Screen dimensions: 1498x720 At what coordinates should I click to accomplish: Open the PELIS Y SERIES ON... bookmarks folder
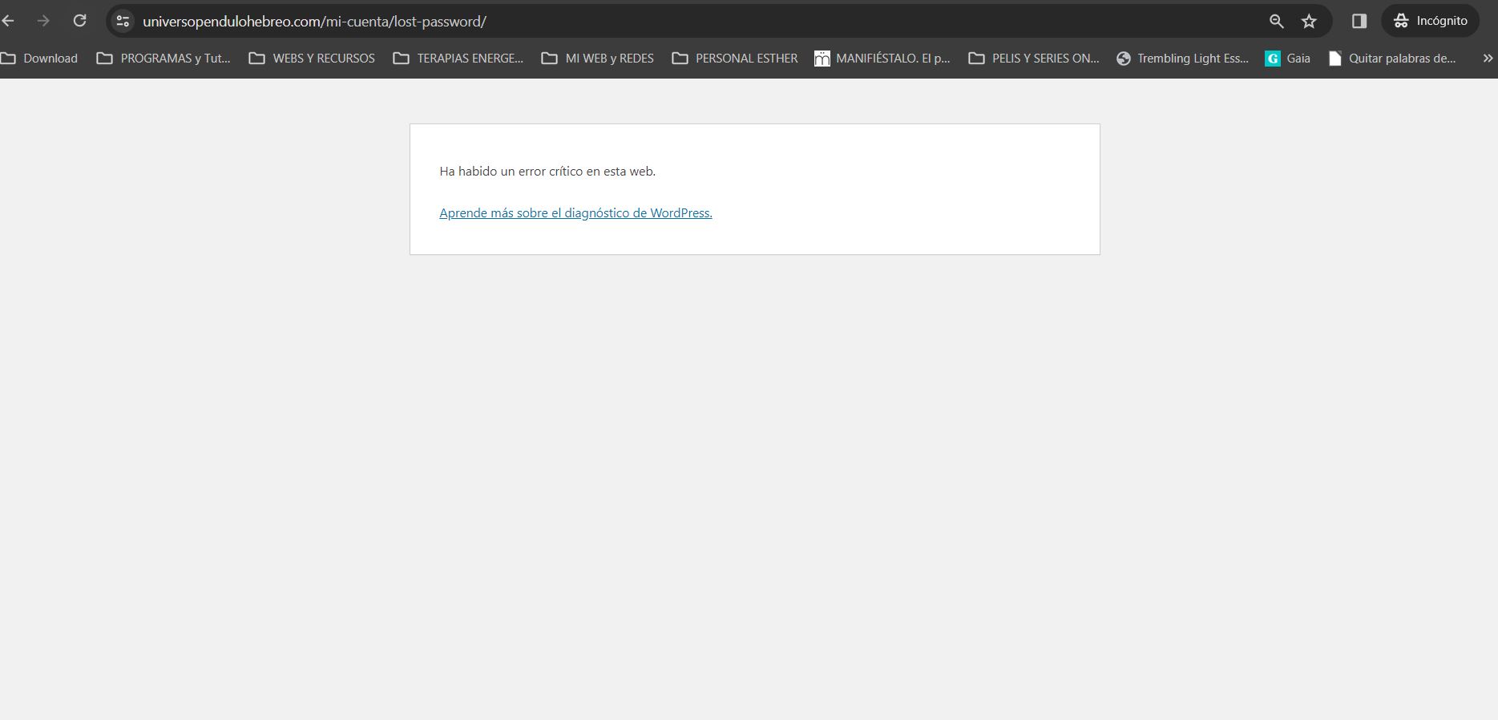tap(1034, 59)
